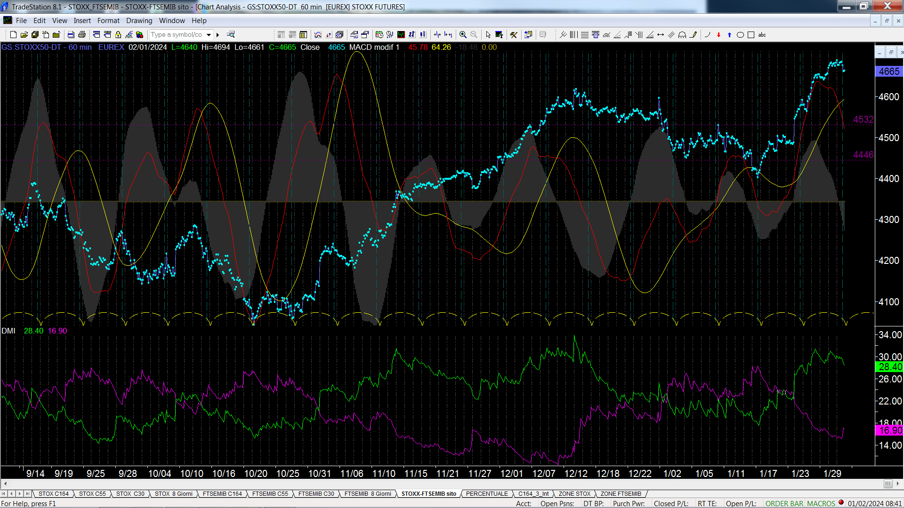Switch to the FTSEMIB C55 tab
The image size is (904, 508).
(270, 494)
